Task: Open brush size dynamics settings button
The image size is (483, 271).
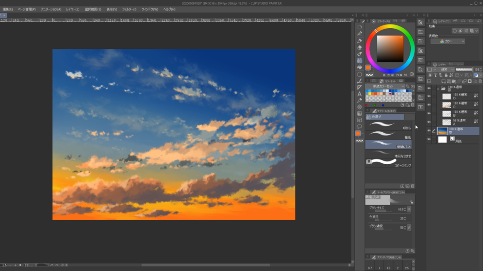Action: coord(409,209)
